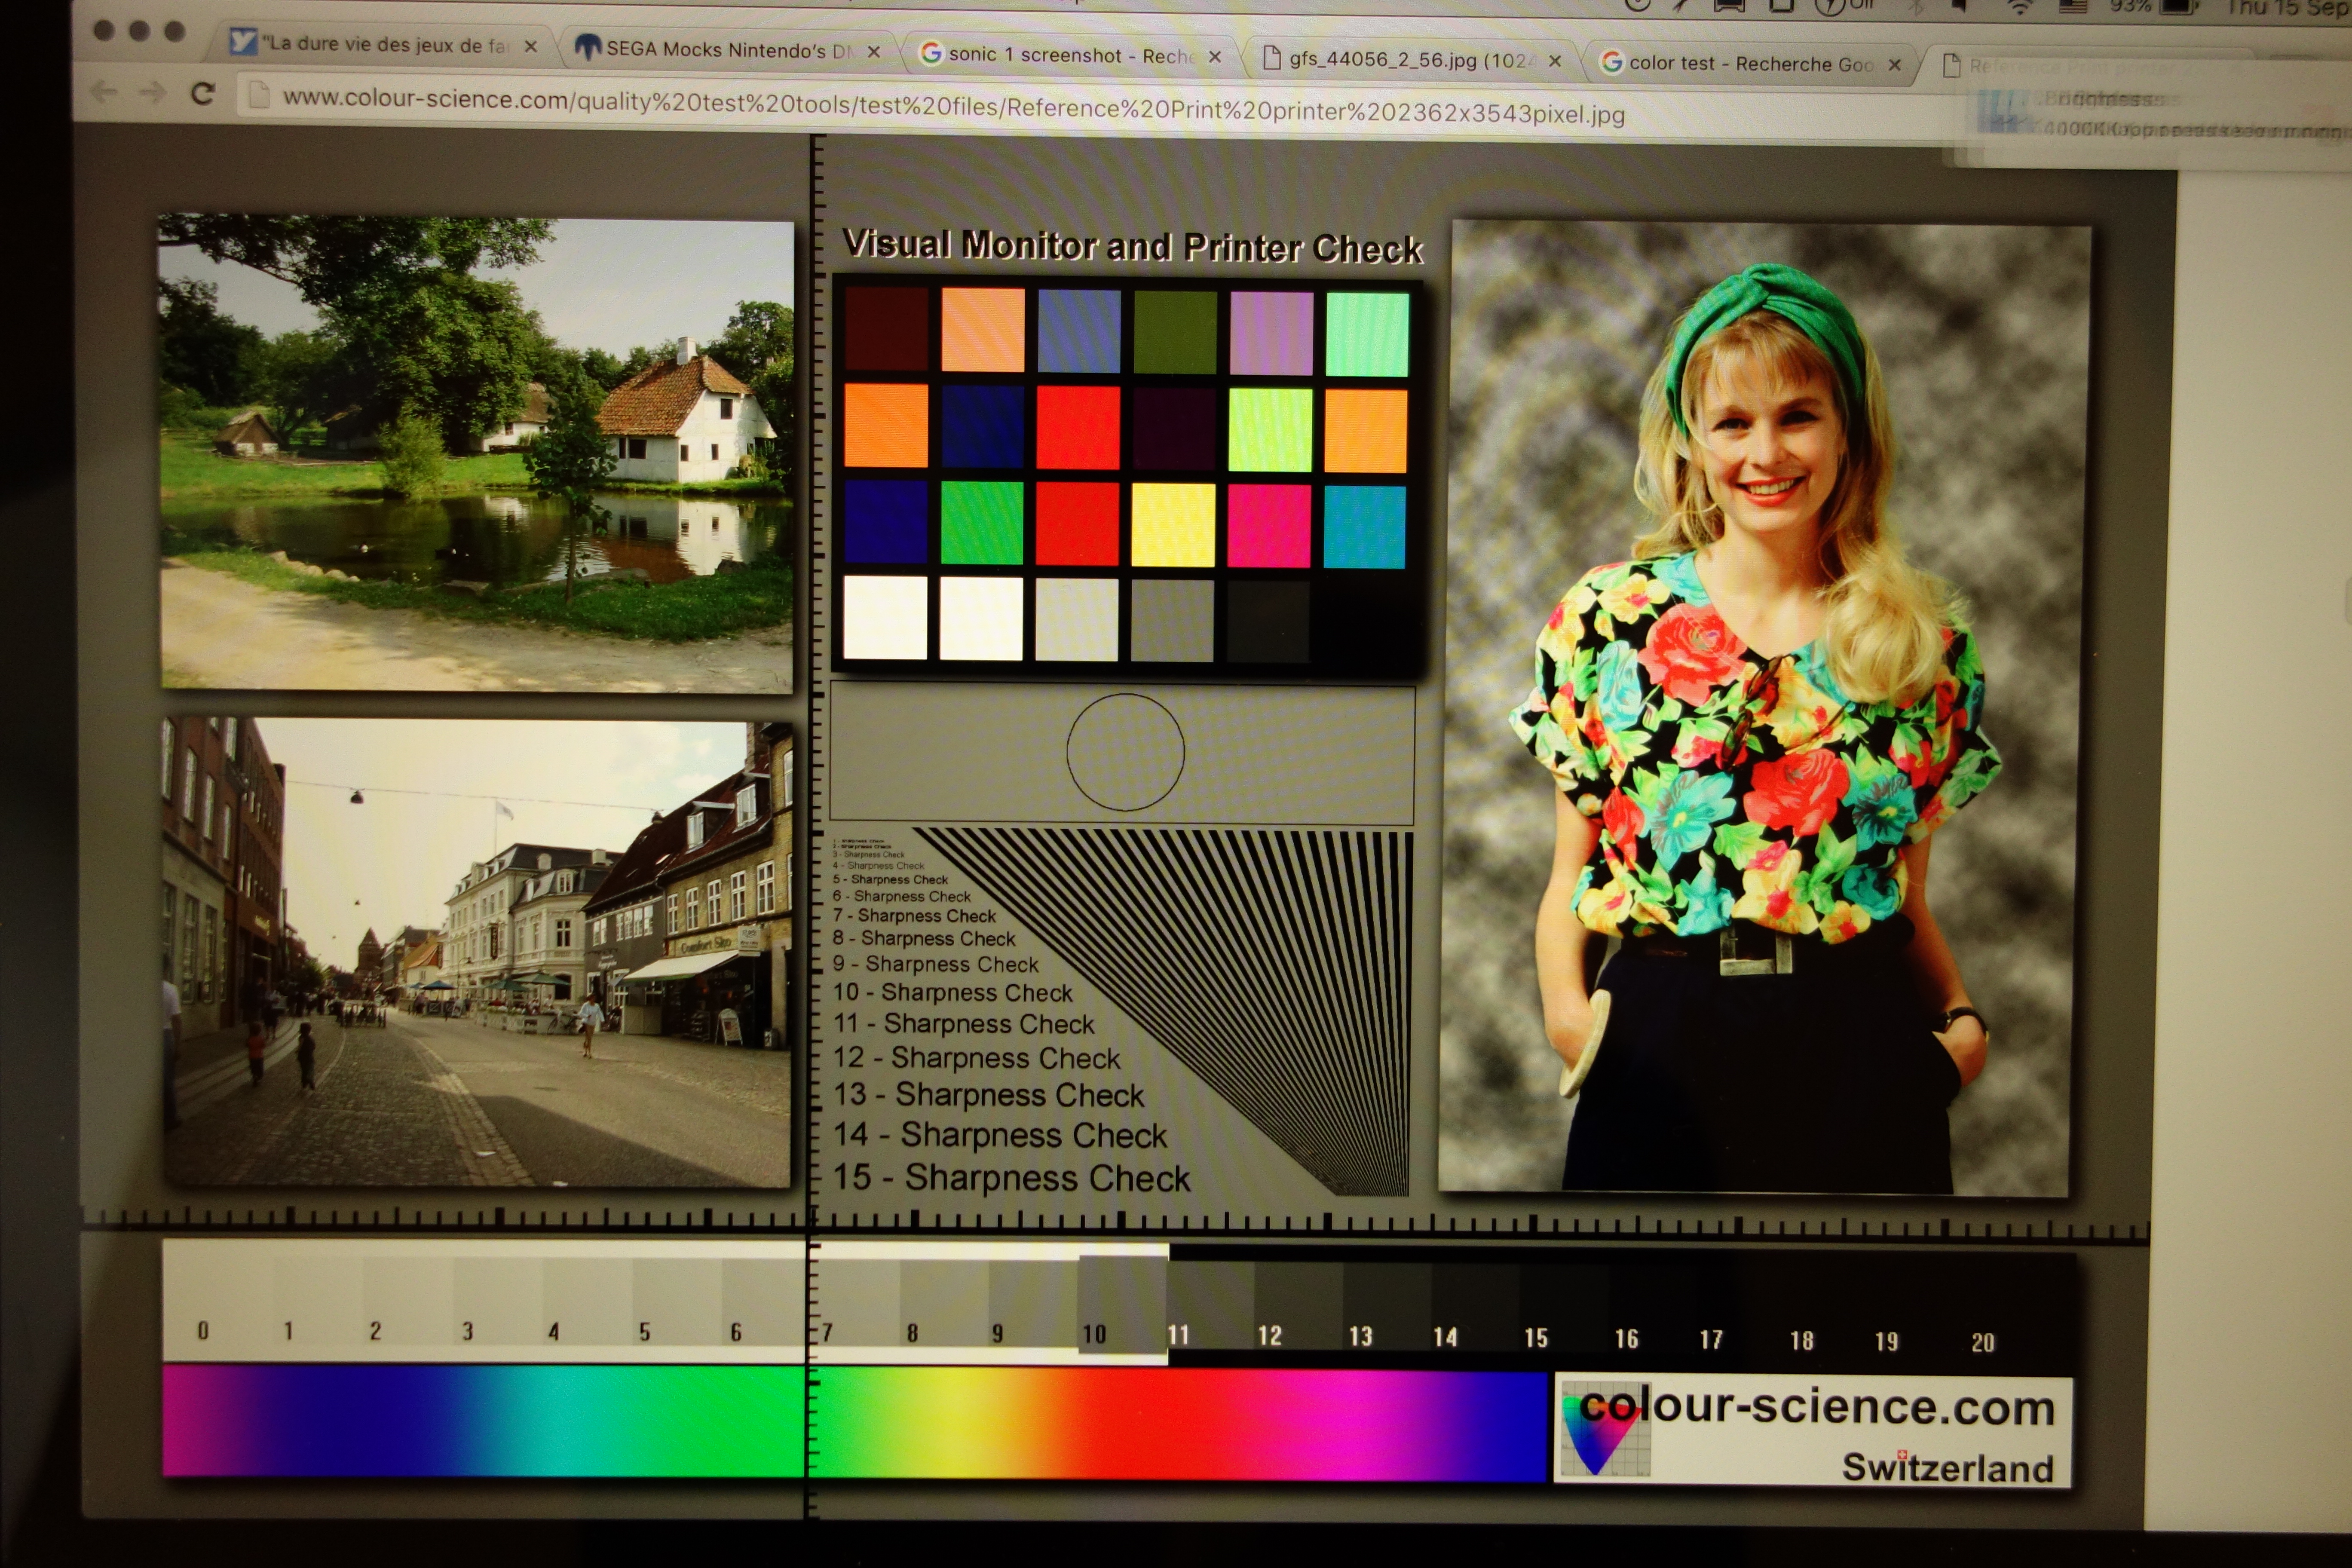The image size is (2352, 1568).
Task: Click the battery icon in menu bar
Action: click(2176, 7)
